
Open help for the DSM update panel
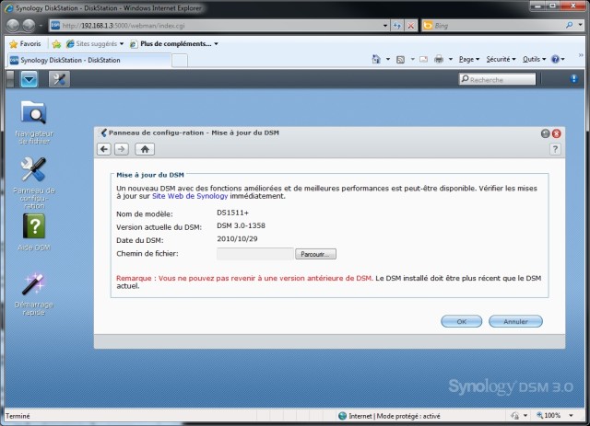tap(555, 149)
